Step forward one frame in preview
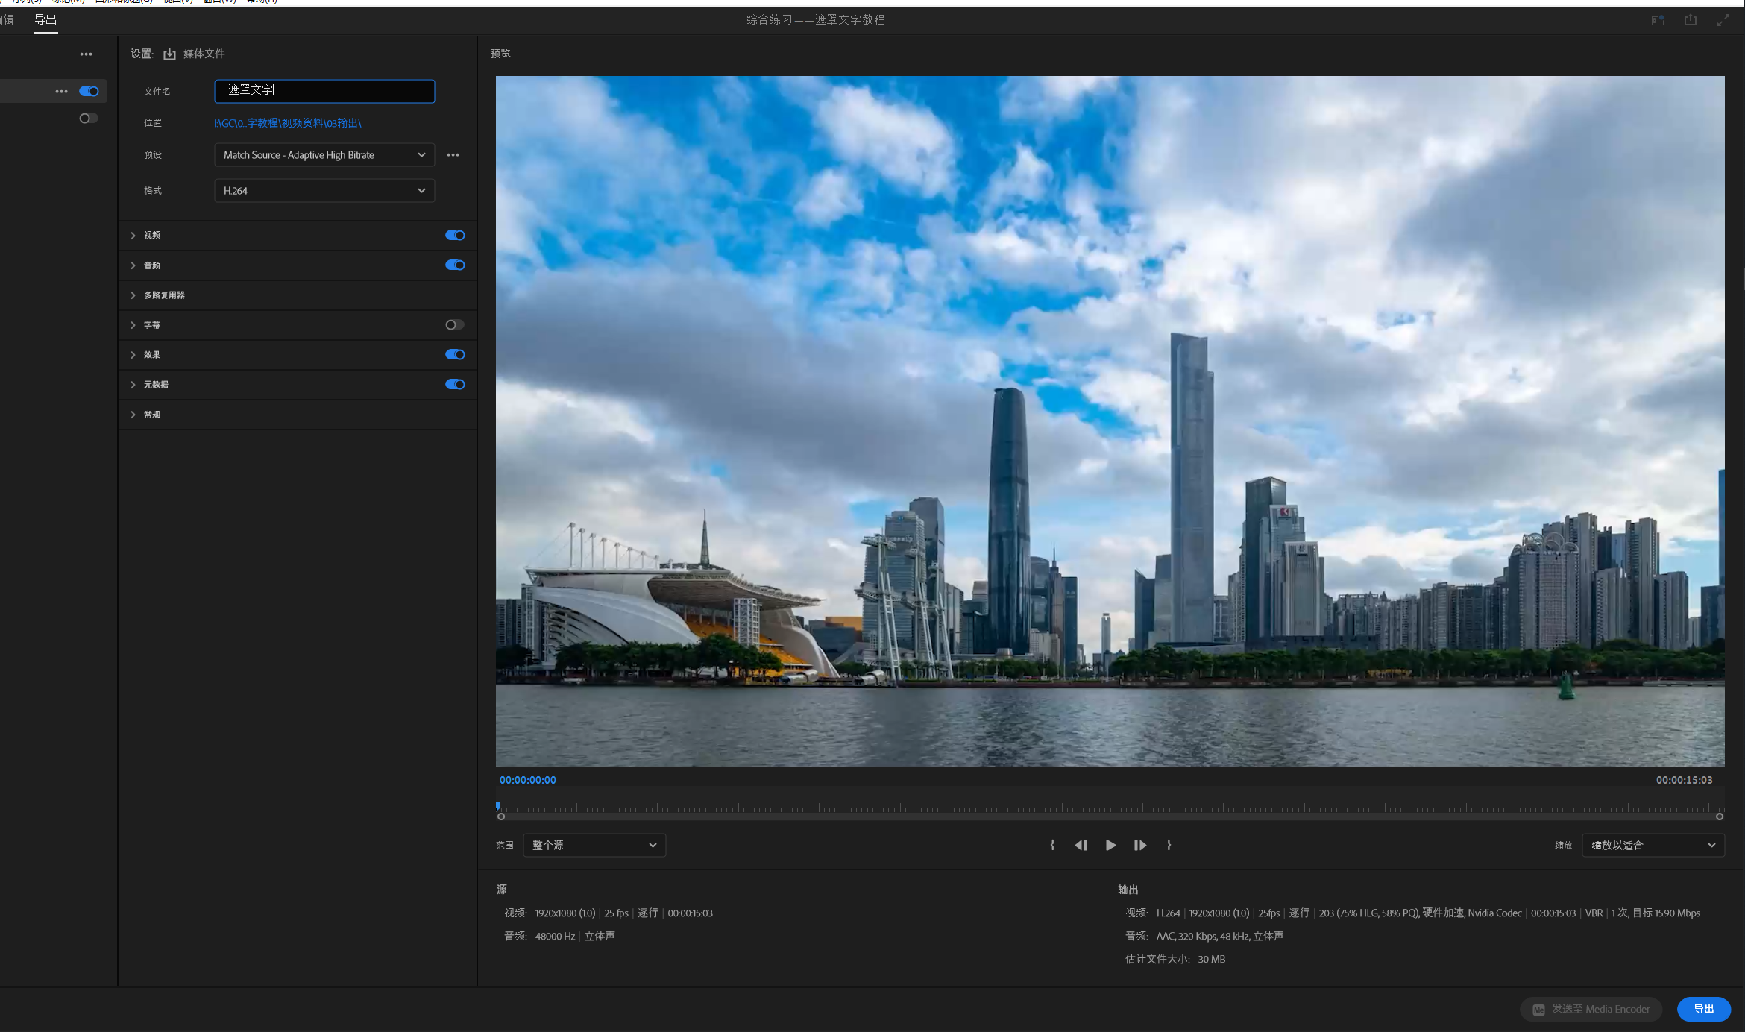 (x=1139, y=845)
